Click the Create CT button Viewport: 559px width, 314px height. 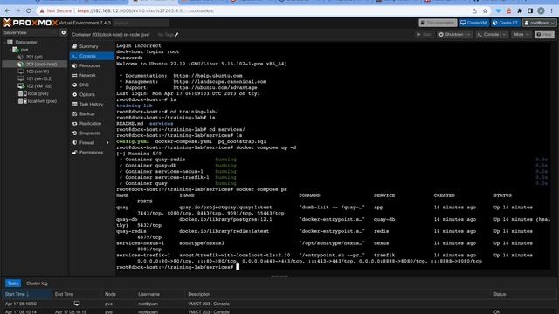pyautogui.click(x=505, y=23)
